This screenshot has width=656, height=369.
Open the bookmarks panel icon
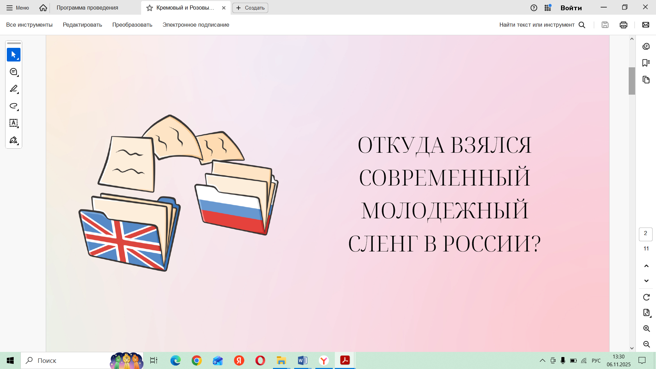[646, 63]
